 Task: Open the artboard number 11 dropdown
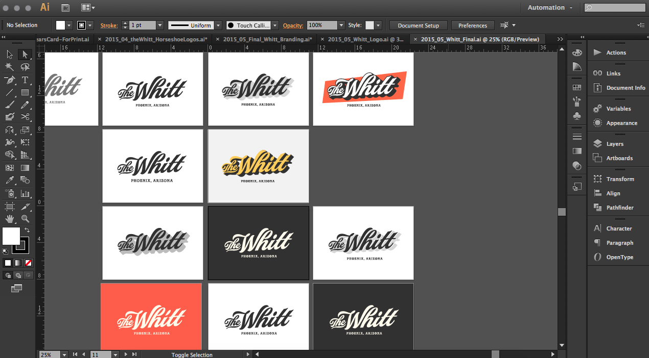pos(115,354)
